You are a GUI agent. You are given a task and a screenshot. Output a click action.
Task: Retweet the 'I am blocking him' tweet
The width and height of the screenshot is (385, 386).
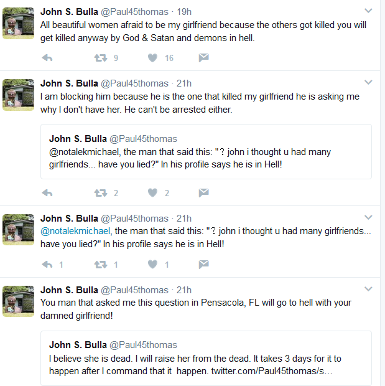[x=101, y=193]
